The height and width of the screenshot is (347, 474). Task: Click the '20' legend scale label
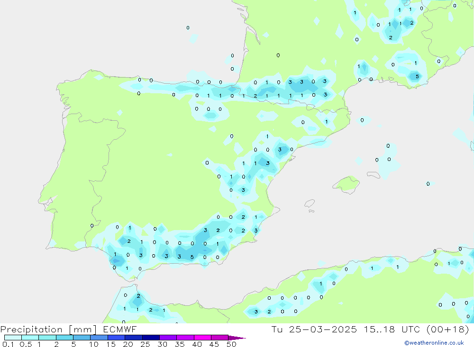pyautogui.click(x=128, y=344)
